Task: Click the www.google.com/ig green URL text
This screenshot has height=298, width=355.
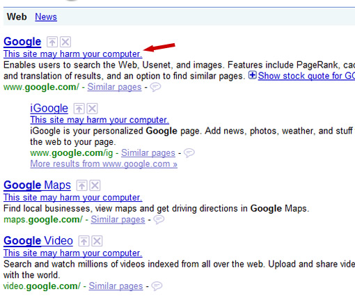Action: pyautogui.click(x=72, y=153)
